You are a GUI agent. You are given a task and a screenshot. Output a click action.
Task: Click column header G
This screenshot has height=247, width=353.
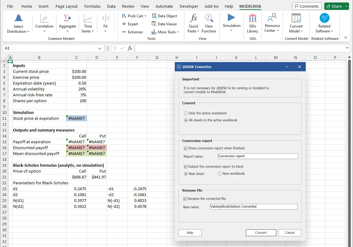[x=157, y=58]
